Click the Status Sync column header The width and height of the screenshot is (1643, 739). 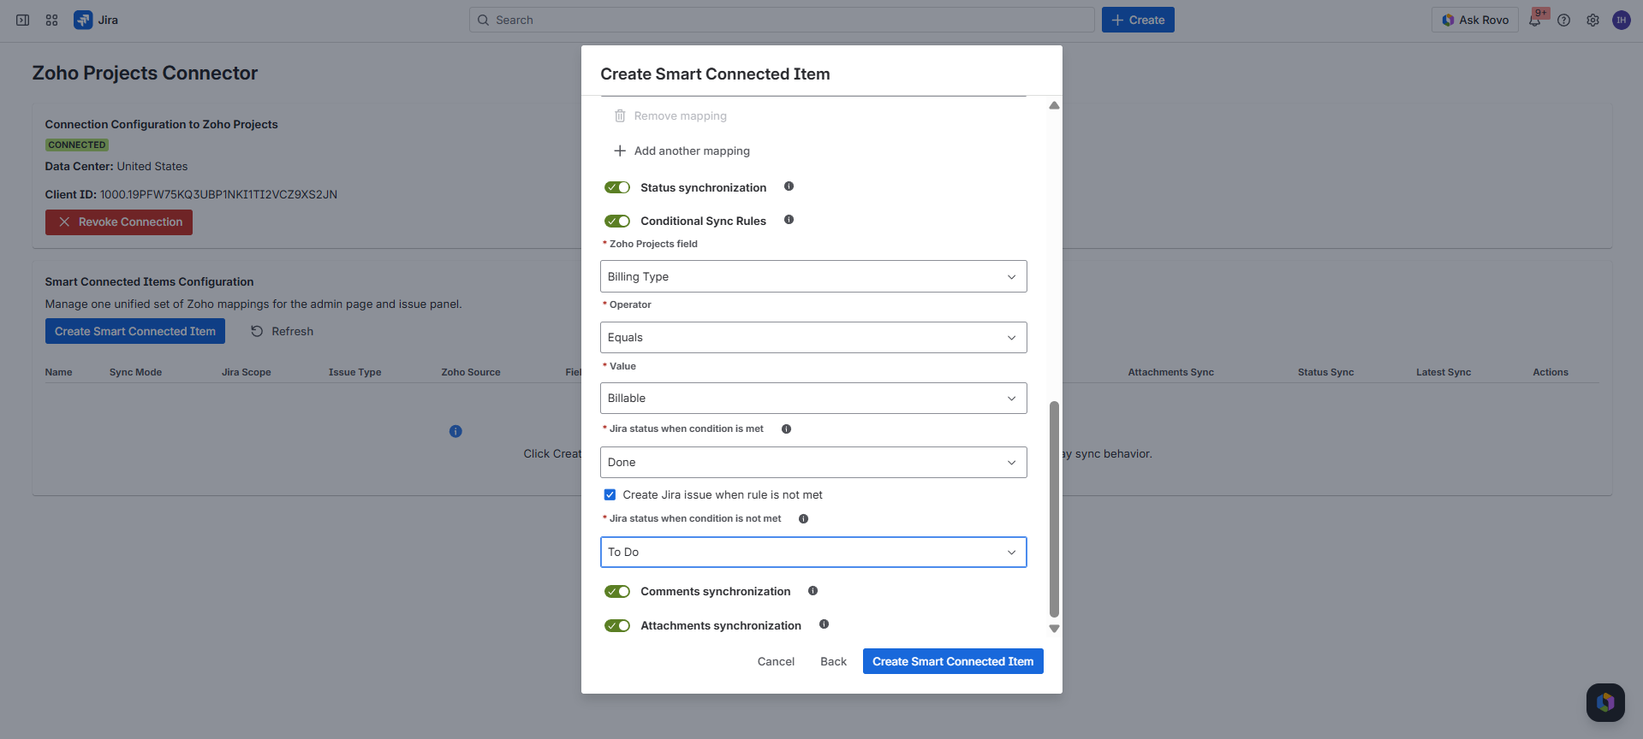coord(1325,372)
